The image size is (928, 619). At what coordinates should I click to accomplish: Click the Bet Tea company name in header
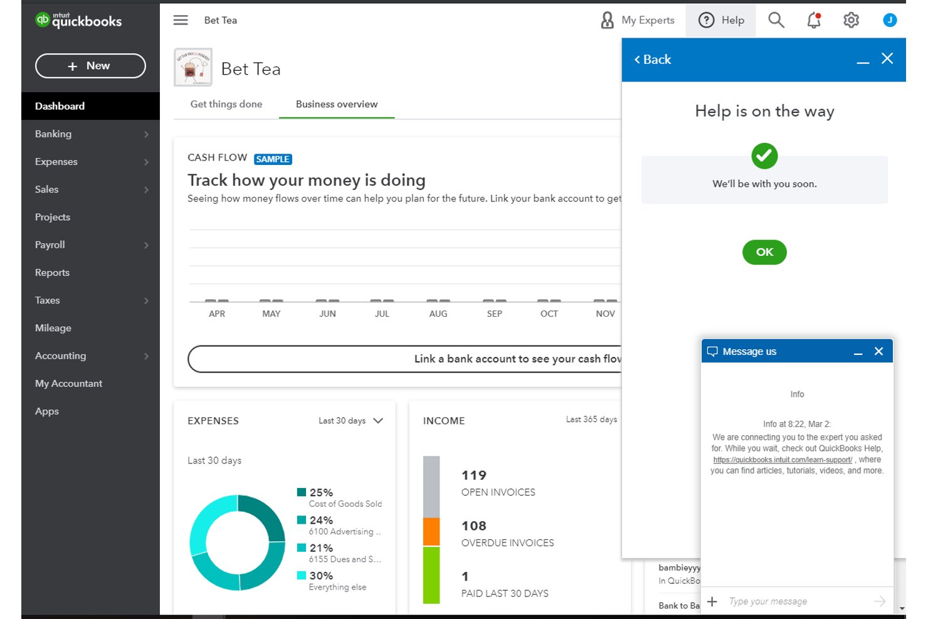[x=221, y=20]
